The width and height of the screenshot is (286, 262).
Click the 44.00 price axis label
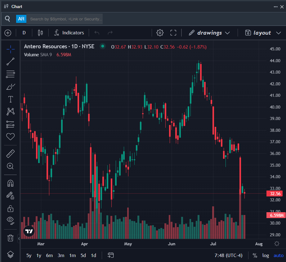[x=275, y=61]
